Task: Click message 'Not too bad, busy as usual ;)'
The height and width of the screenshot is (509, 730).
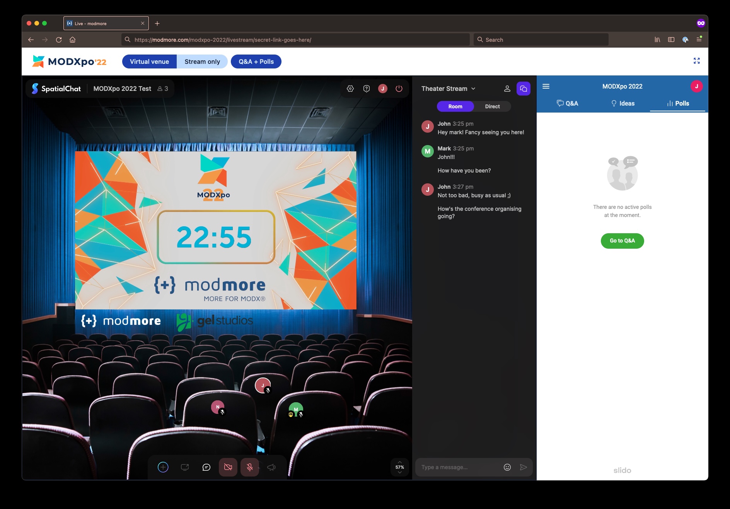Action: (x=474, y=195)
